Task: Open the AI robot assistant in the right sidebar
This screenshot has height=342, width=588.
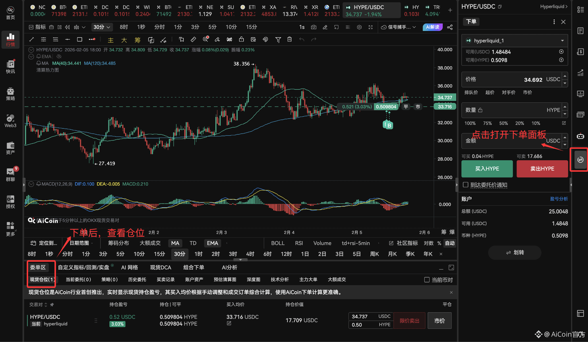Action: click(581, 136)
